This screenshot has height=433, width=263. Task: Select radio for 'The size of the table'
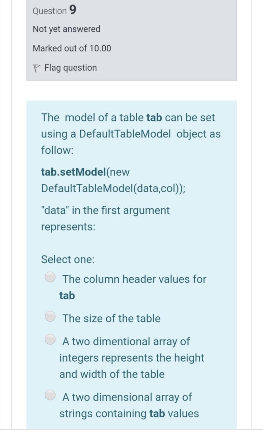pyautogui.click(x=50, y=317)
